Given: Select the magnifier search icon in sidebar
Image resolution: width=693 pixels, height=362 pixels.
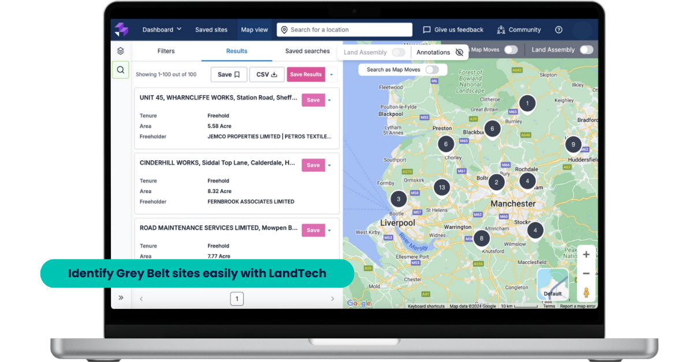Looking at the screenshot, I should pyautogui.click(x=120, y=69).
